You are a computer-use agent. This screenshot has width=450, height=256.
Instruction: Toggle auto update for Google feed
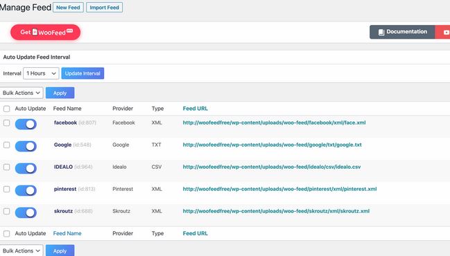pos(26,146)
